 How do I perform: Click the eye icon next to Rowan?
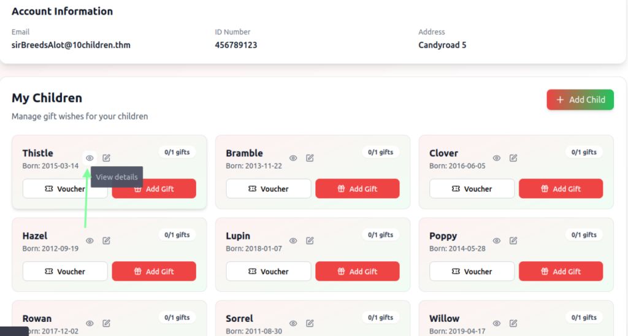coord(90,323)
